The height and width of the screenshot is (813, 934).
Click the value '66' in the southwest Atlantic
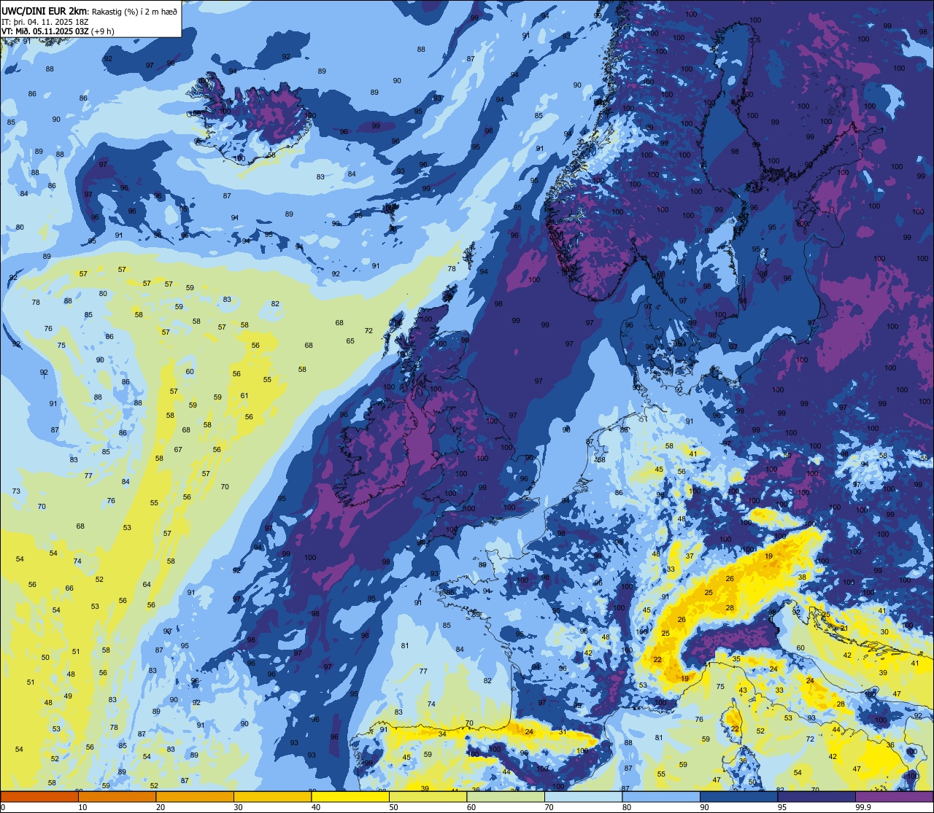pos(69,588)
